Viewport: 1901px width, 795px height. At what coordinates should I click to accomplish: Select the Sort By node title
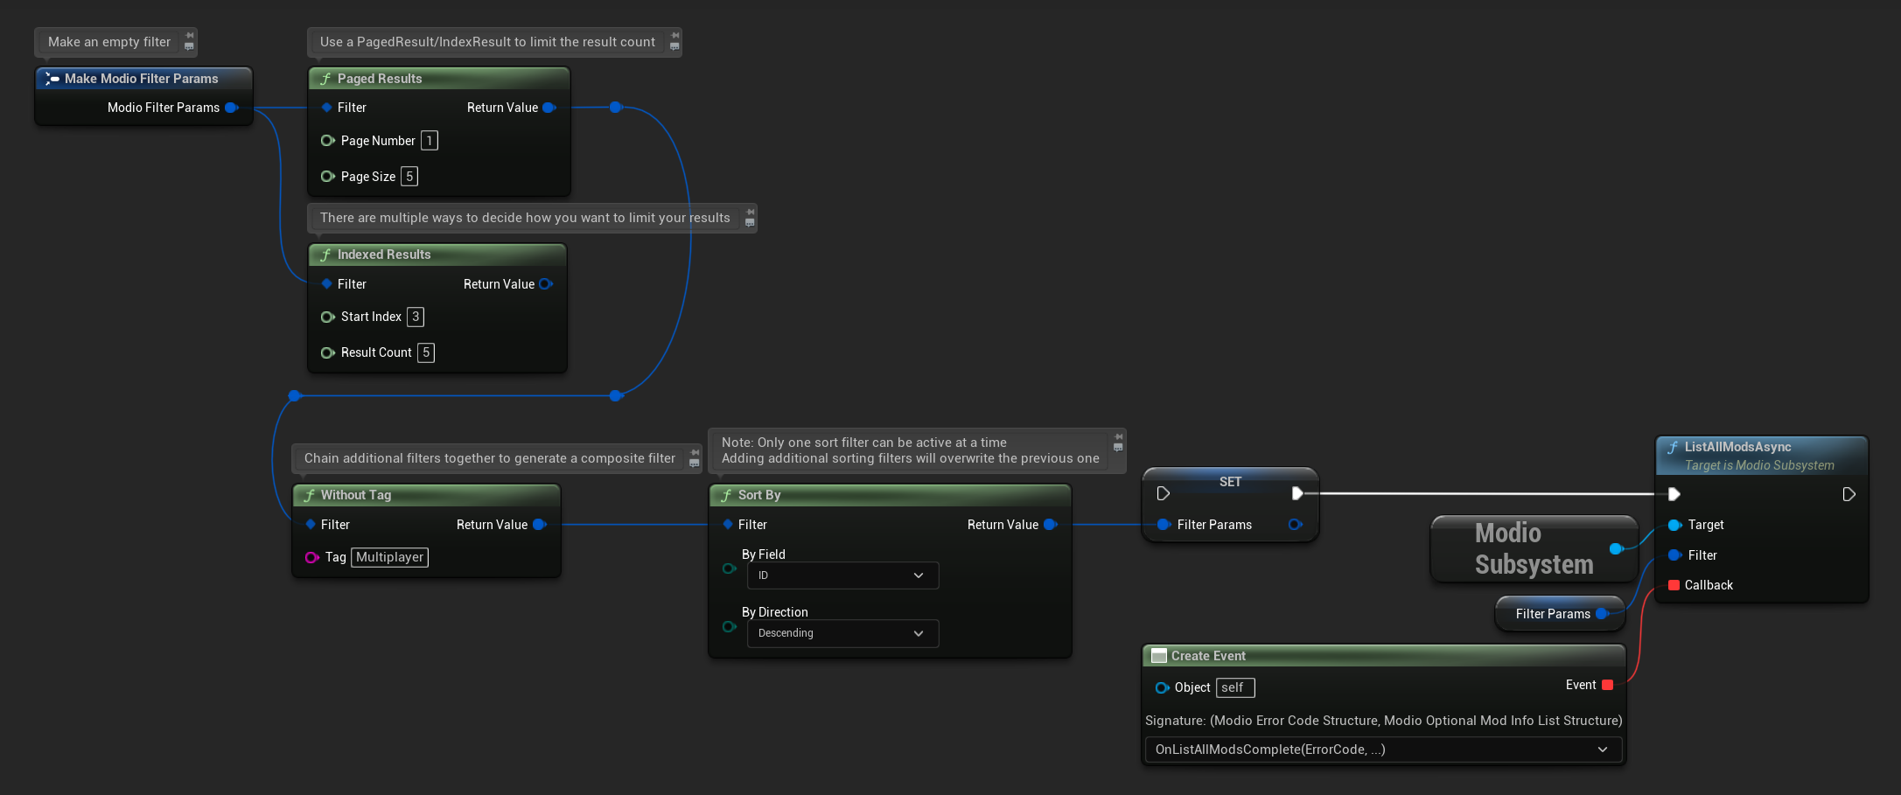759,495
